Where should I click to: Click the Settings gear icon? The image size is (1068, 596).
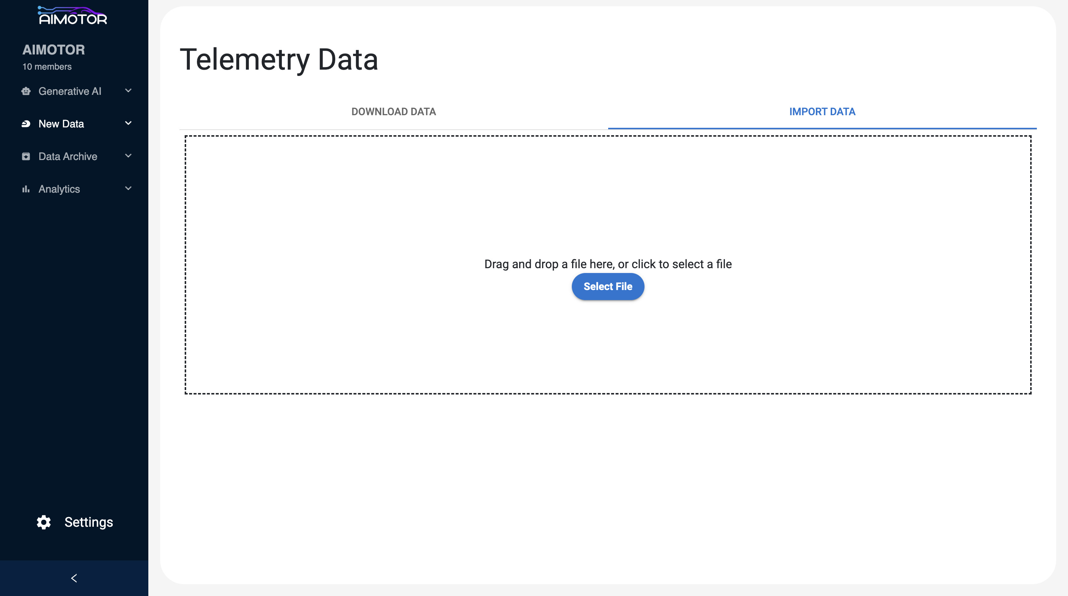[x=43, y=522]
